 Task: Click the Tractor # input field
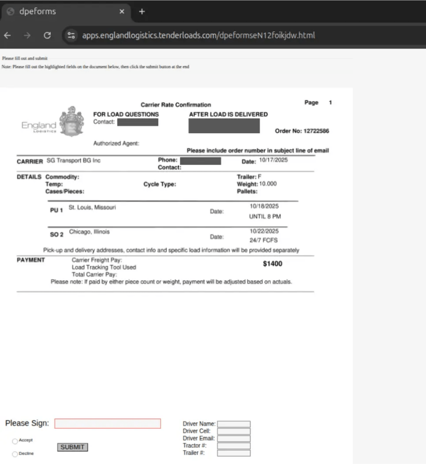pyautogui.click(x=233, y=445)
